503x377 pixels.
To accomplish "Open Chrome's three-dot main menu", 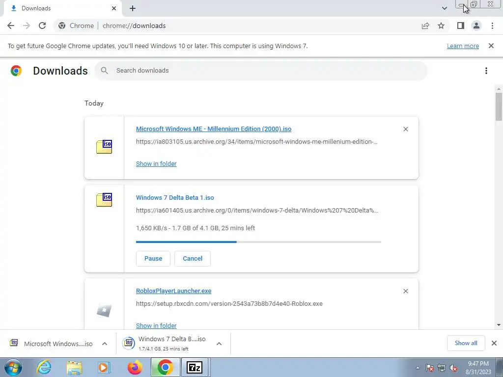I will tap(492, 26).
